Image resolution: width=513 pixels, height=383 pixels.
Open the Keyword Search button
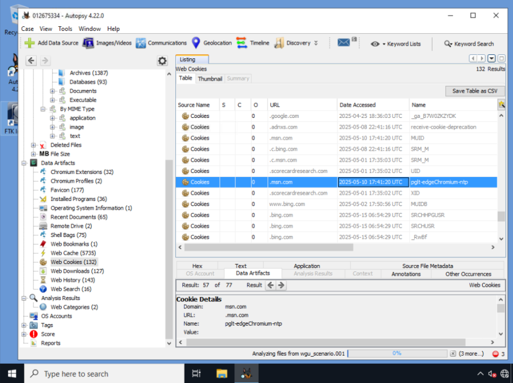pos(469,44)
